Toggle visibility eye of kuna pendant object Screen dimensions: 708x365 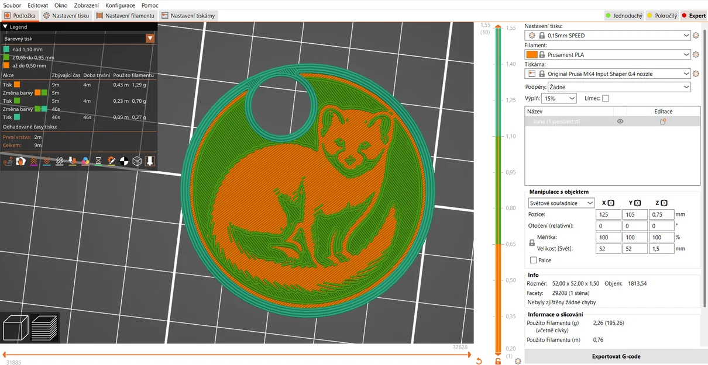tap(620, 121)
